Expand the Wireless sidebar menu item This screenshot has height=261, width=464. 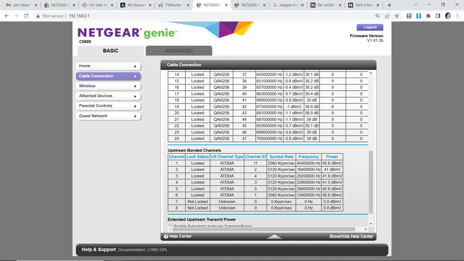108,86
